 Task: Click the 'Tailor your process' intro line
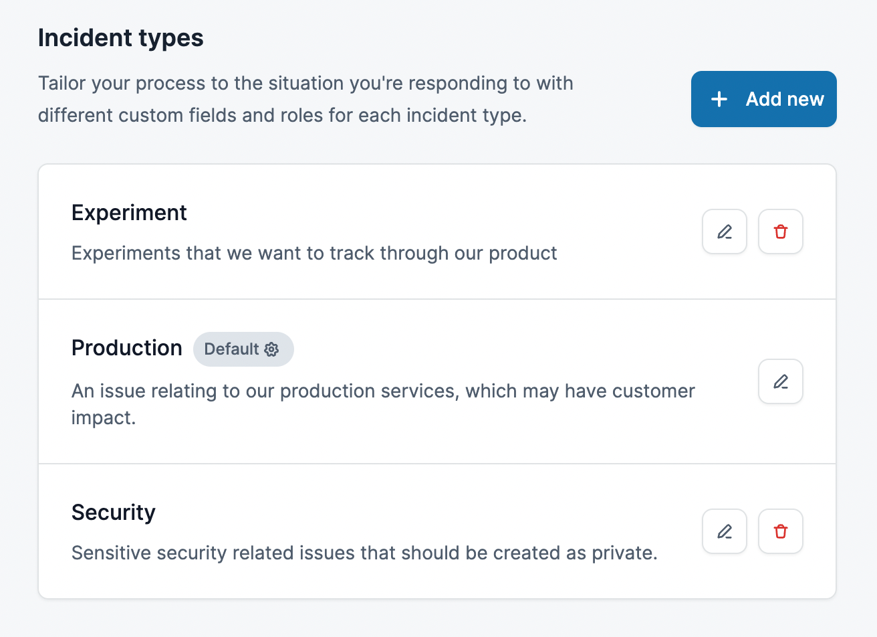[x=305, y=84]
